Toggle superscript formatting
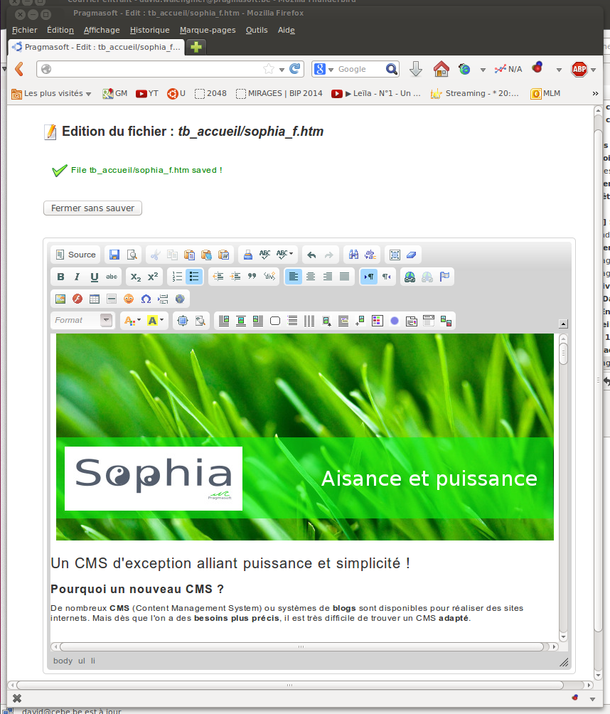This screenshot has height=714, width=610. tap(153, 277)
